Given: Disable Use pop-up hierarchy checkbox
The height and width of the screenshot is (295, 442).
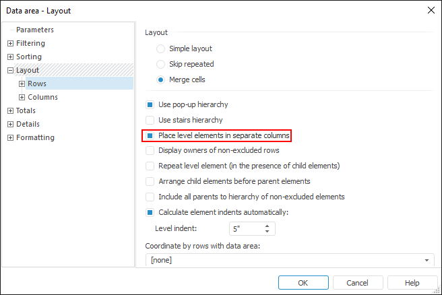Looking at the screenshot, I should [x=150, y=105].
